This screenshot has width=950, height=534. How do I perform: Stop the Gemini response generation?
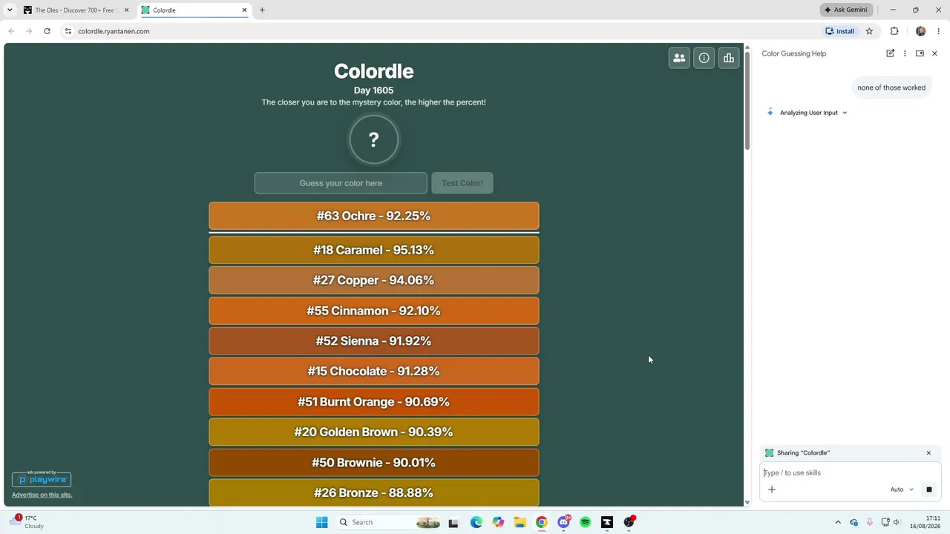[x=928, y=489]
